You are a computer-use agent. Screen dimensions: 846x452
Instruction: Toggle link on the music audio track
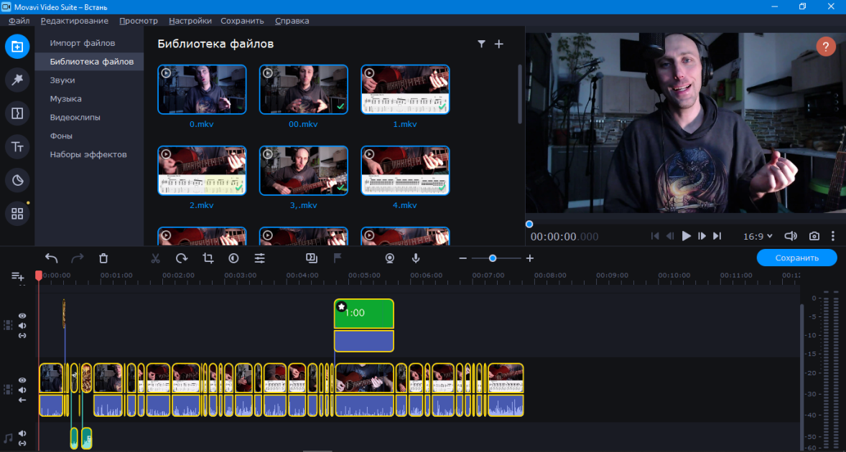22,443
